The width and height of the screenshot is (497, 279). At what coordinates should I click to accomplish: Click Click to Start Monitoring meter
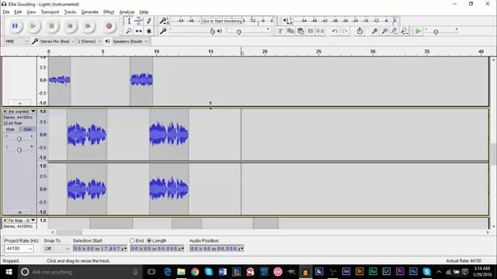tap(221, 21)
